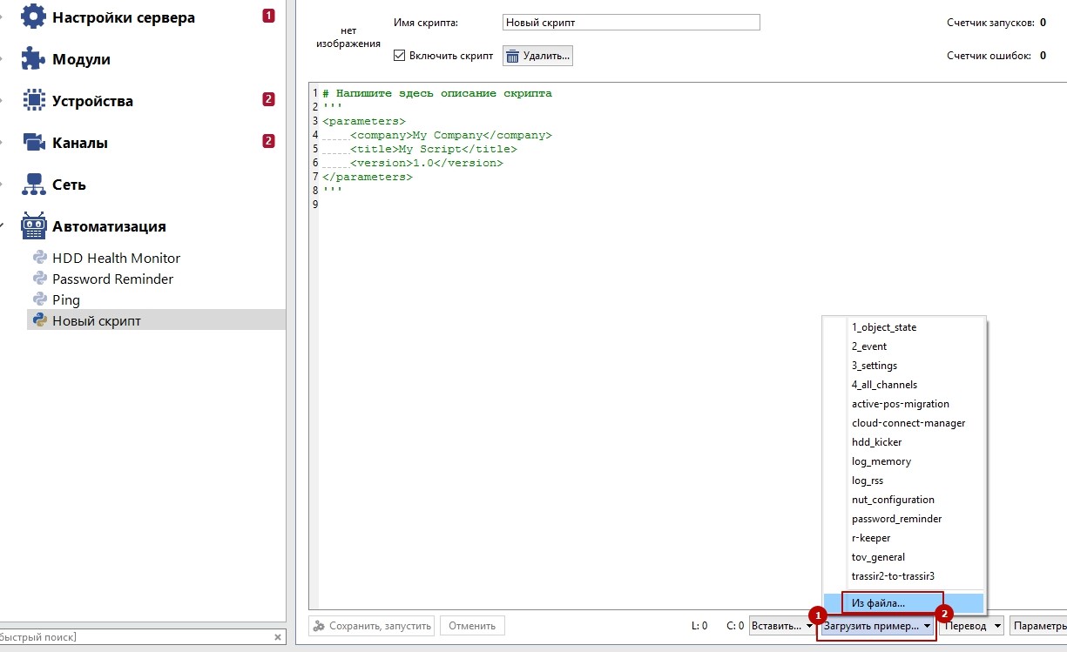Image resolution: width=1067 pixels, height=652 pixels.
Task: Click 'Сохранить, запустить' button
Action: (372, 626)
